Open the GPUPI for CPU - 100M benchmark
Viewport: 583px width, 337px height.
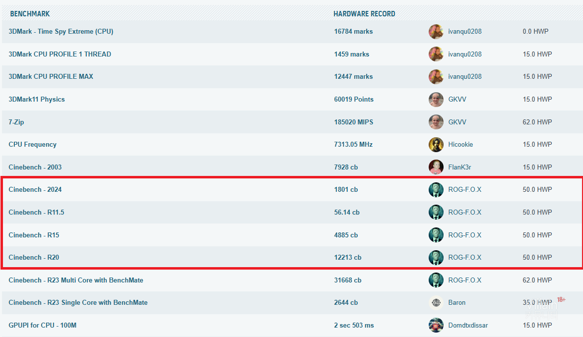pyautogui.click(x=43, y=326)
